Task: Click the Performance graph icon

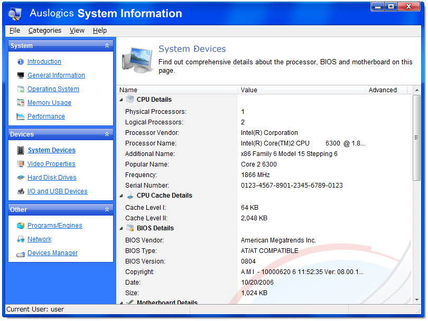Action: click(21, 116)
